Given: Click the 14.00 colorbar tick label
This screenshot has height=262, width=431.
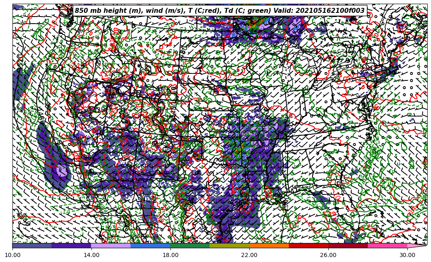Looking at the screenshot, I should pos(91,255).
